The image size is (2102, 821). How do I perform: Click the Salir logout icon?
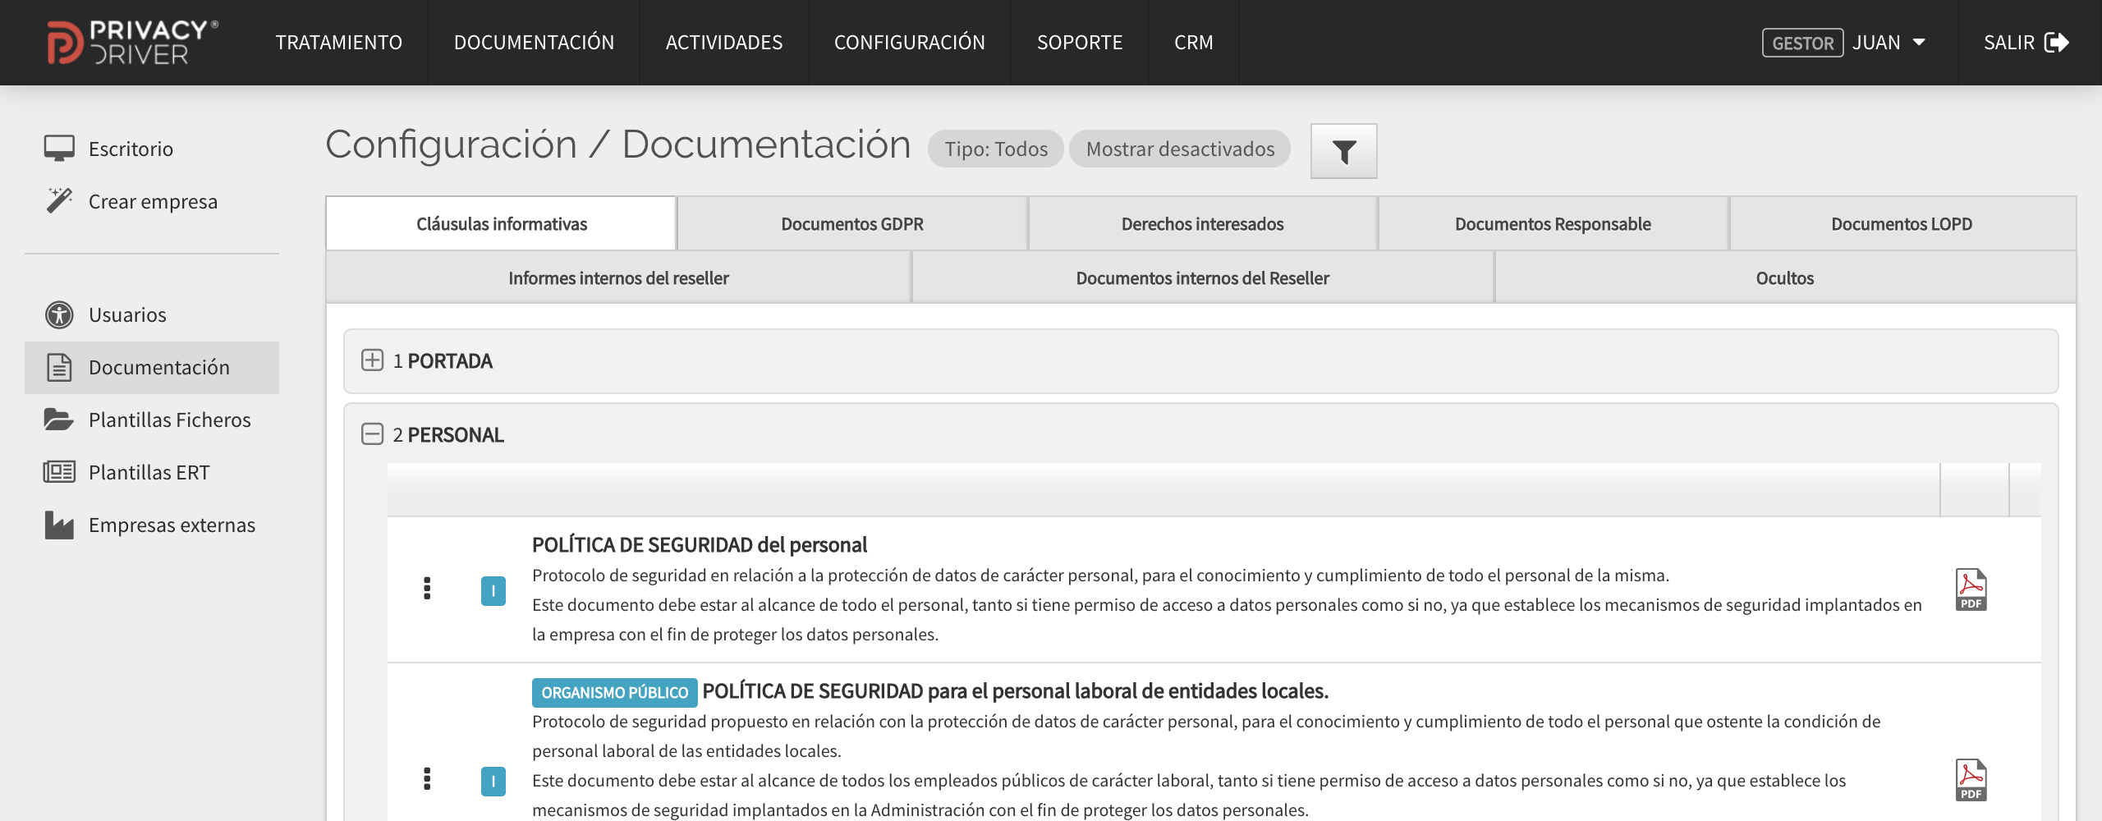[2056, 43]
